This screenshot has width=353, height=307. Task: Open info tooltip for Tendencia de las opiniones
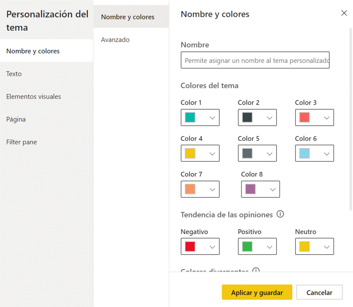(x=280, y=214)
